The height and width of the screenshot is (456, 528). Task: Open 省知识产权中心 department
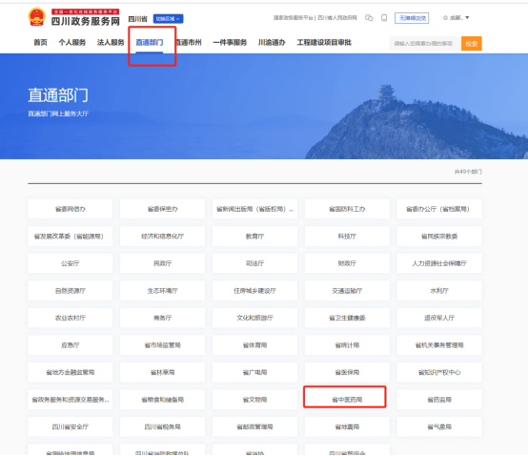tap(439, 372)
